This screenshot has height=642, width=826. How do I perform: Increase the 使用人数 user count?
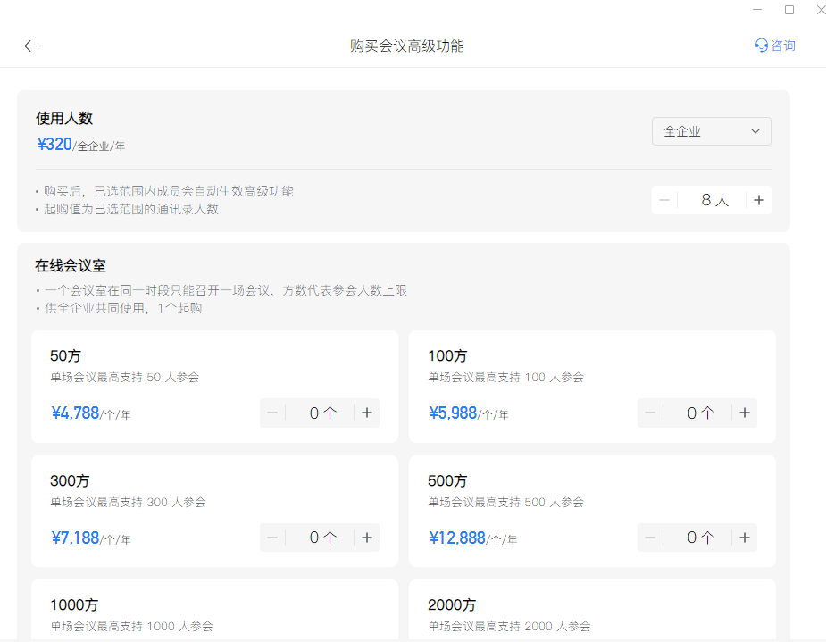tap(758, 200)
